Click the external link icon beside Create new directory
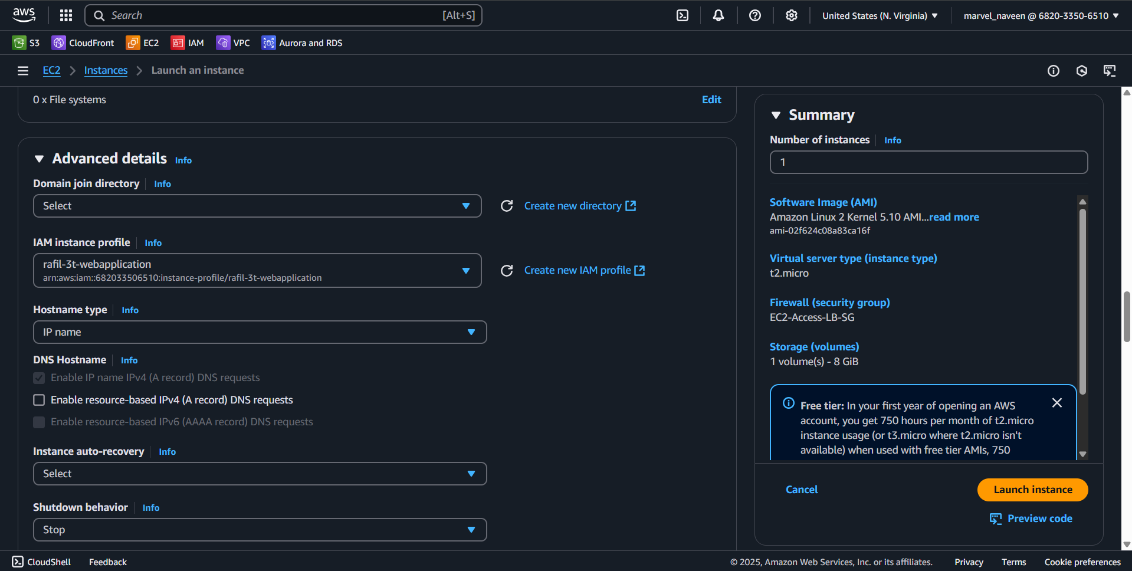The image size is (1132, 571). point(631,206)
